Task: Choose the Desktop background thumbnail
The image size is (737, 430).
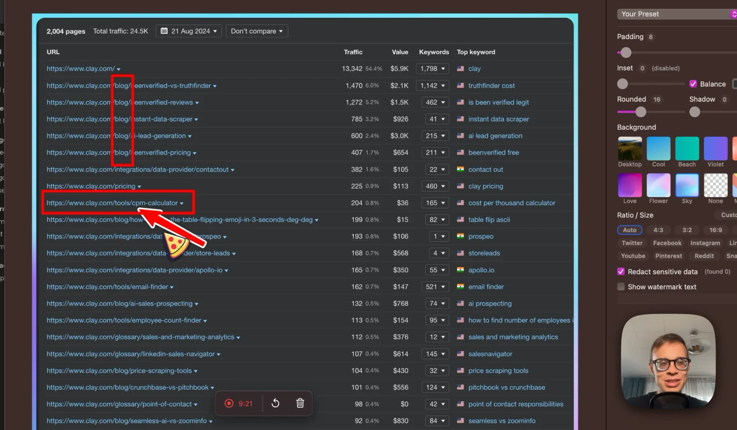Action: click(x=630, y=148)
